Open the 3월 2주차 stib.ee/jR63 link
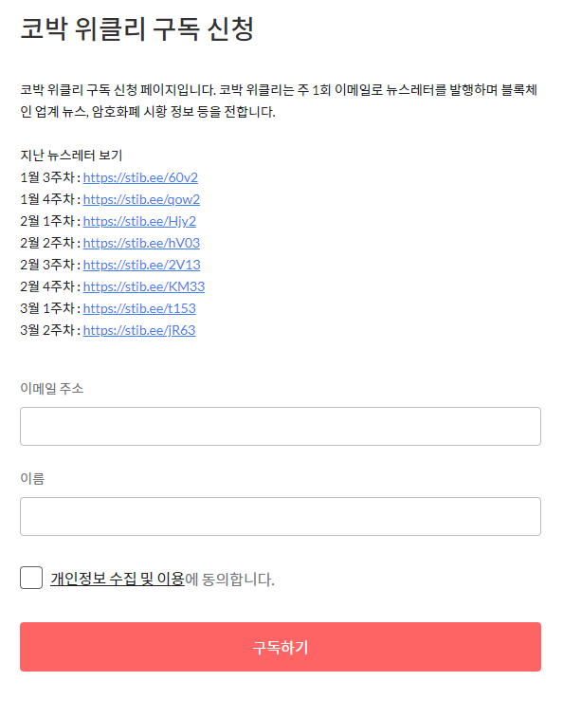 [139, 331]
